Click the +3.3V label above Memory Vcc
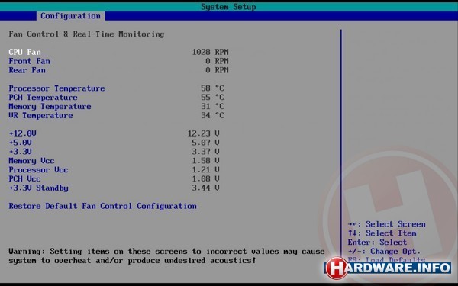Viewport: 458px width, 286px height. click(20, 152)
